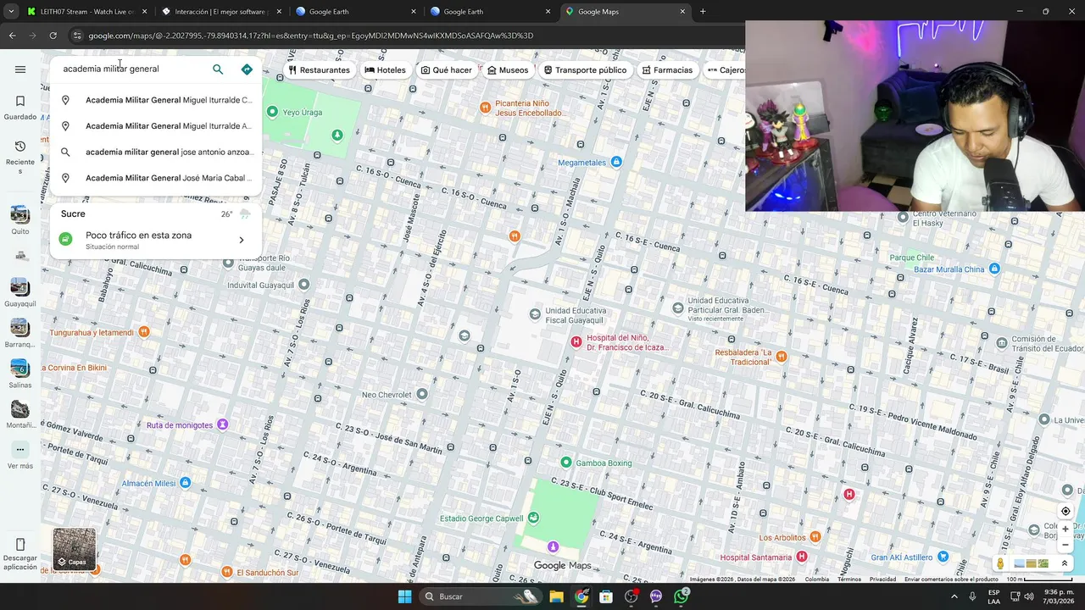
Task: Show hidden system tray icons chevron
Action: (954, 596)
